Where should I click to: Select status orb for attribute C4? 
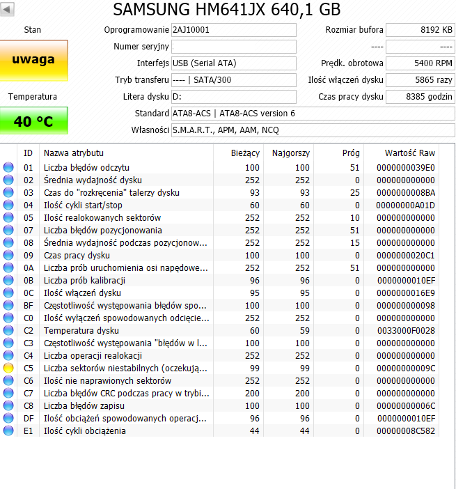[x=8, y=355]
